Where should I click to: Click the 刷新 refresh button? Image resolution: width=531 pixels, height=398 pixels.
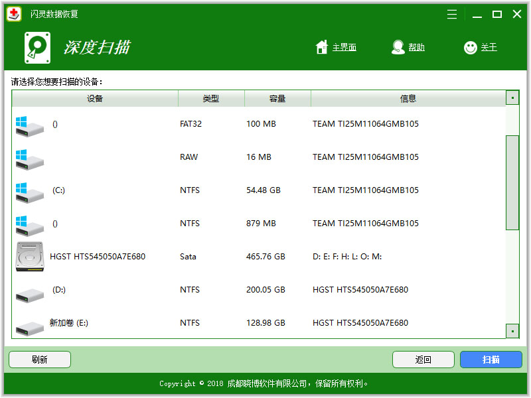[x=40, y=360]
